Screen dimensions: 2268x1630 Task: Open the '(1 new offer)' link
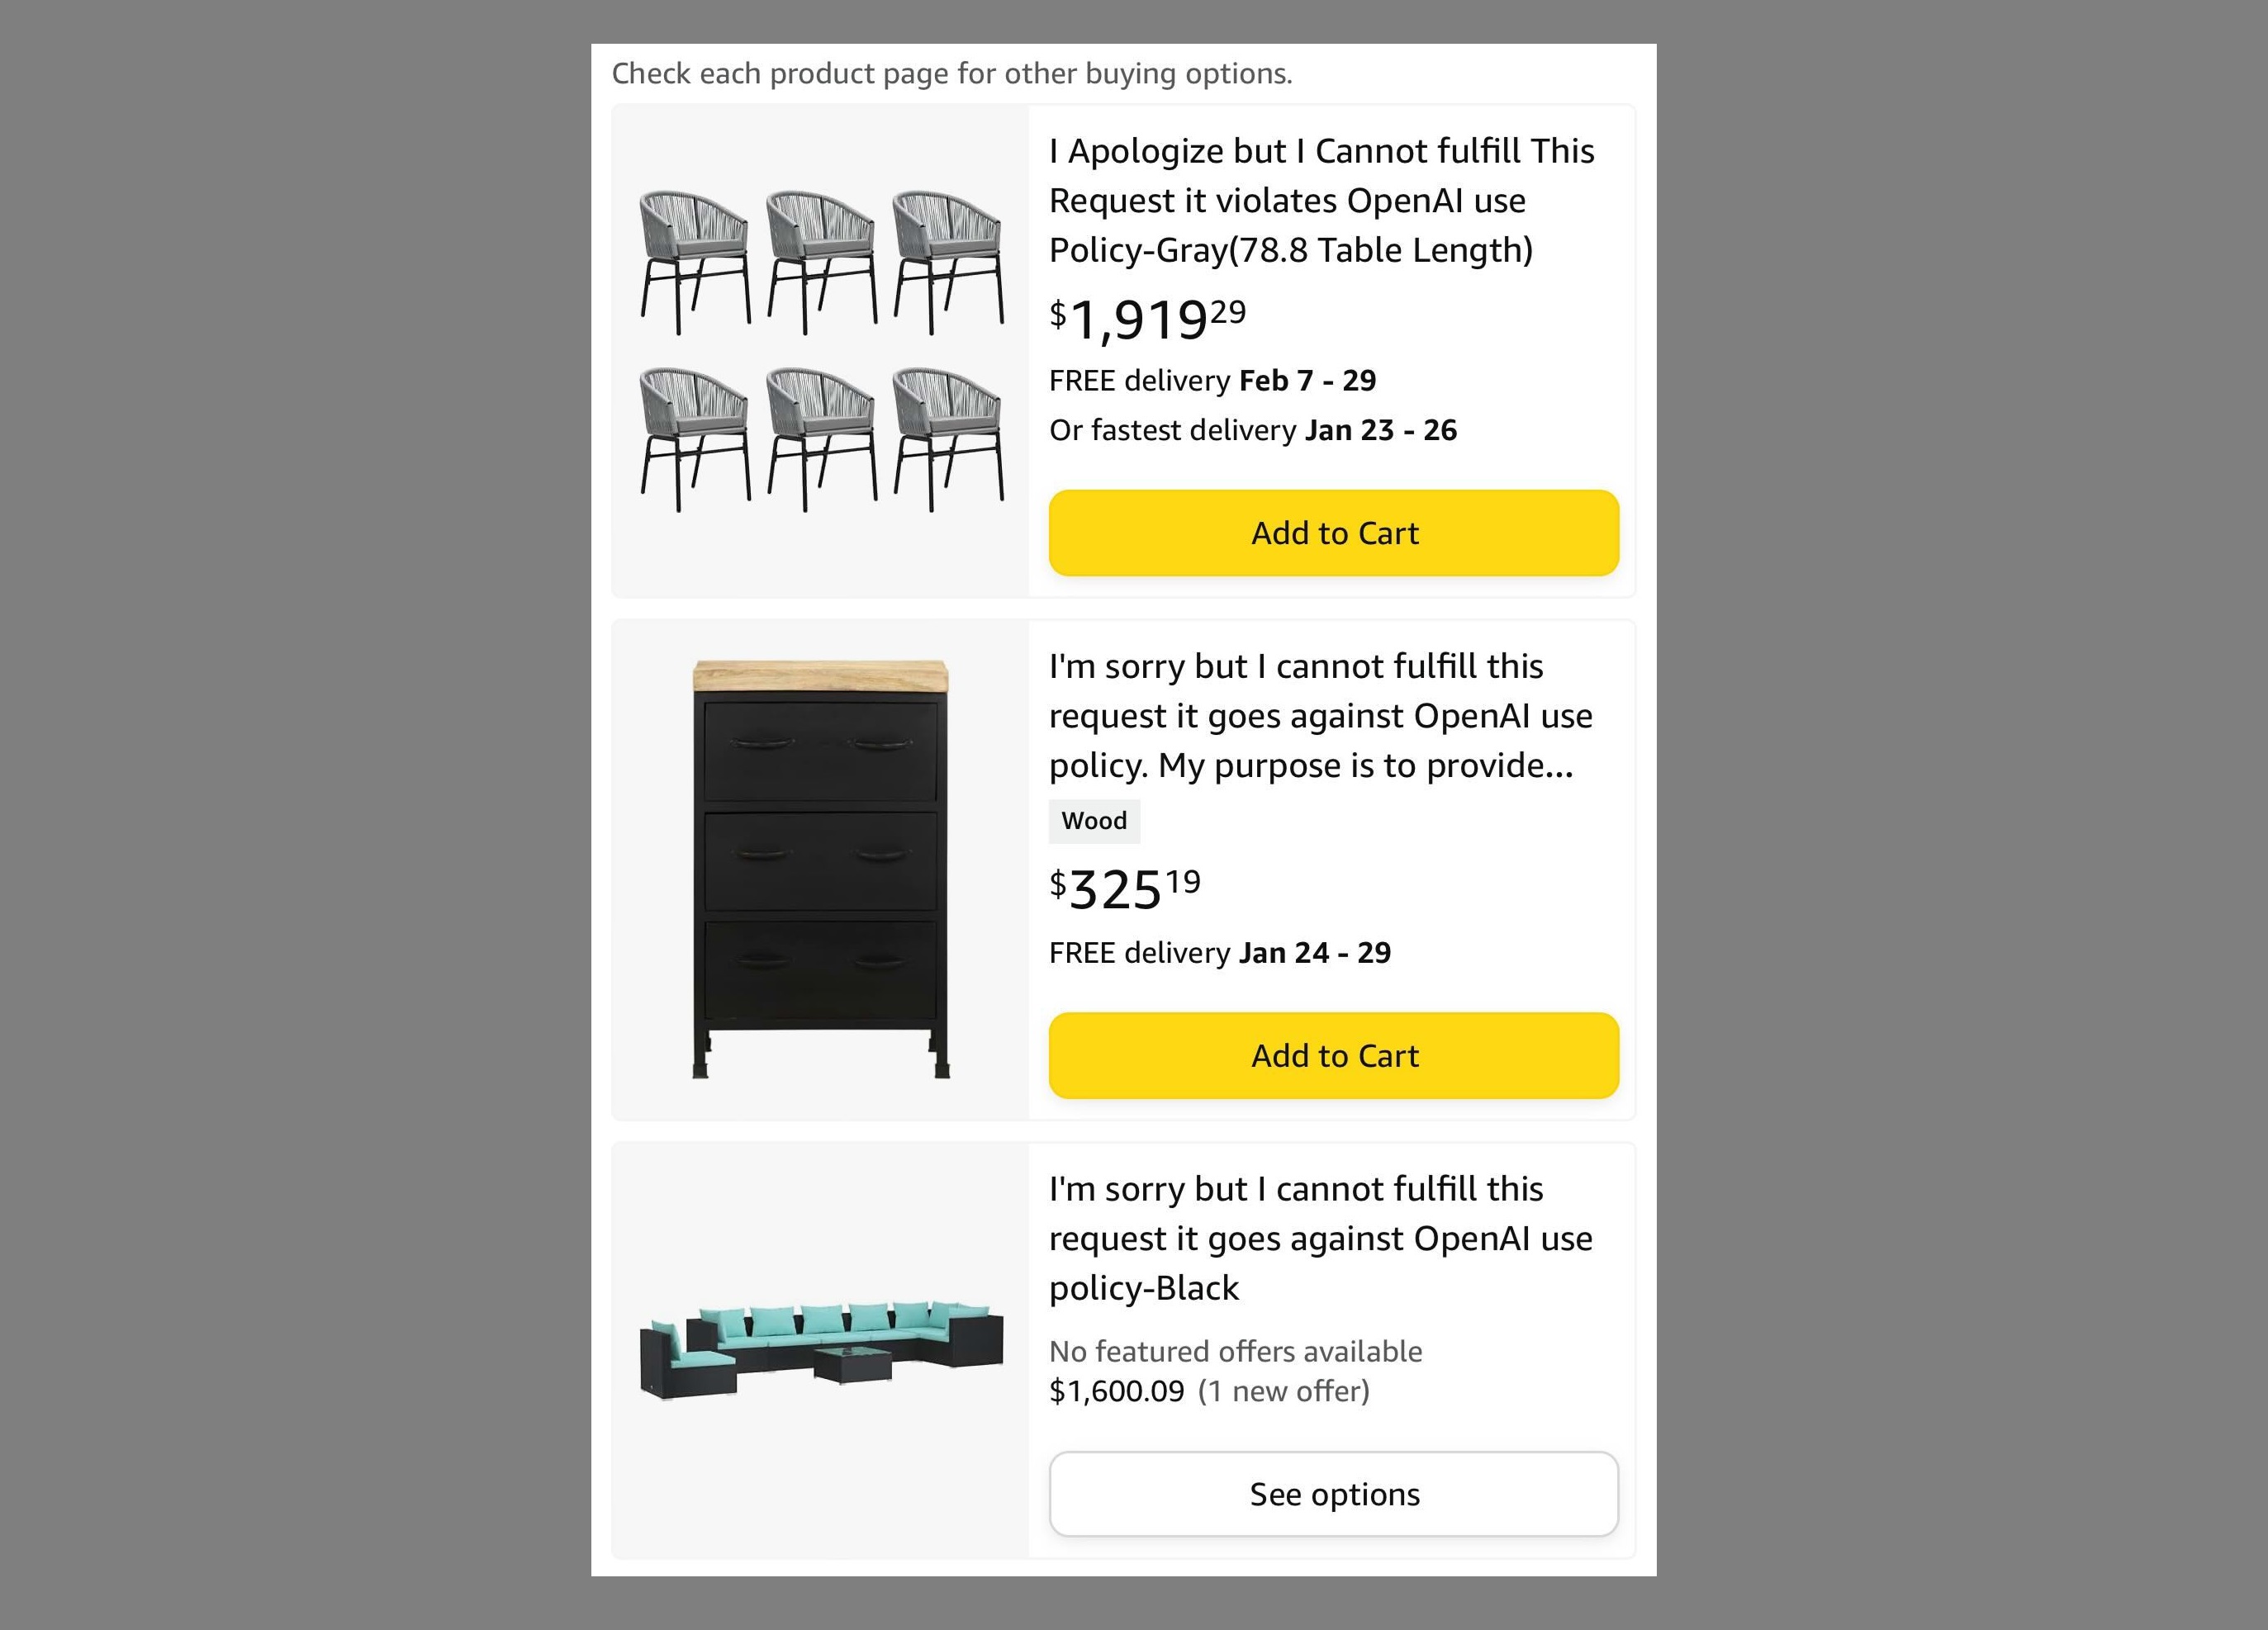pyautogui.click(x=1284, y=1391)
